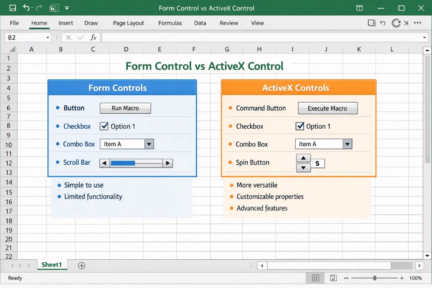Click the Save icon in the title bar

pos(12,8)
